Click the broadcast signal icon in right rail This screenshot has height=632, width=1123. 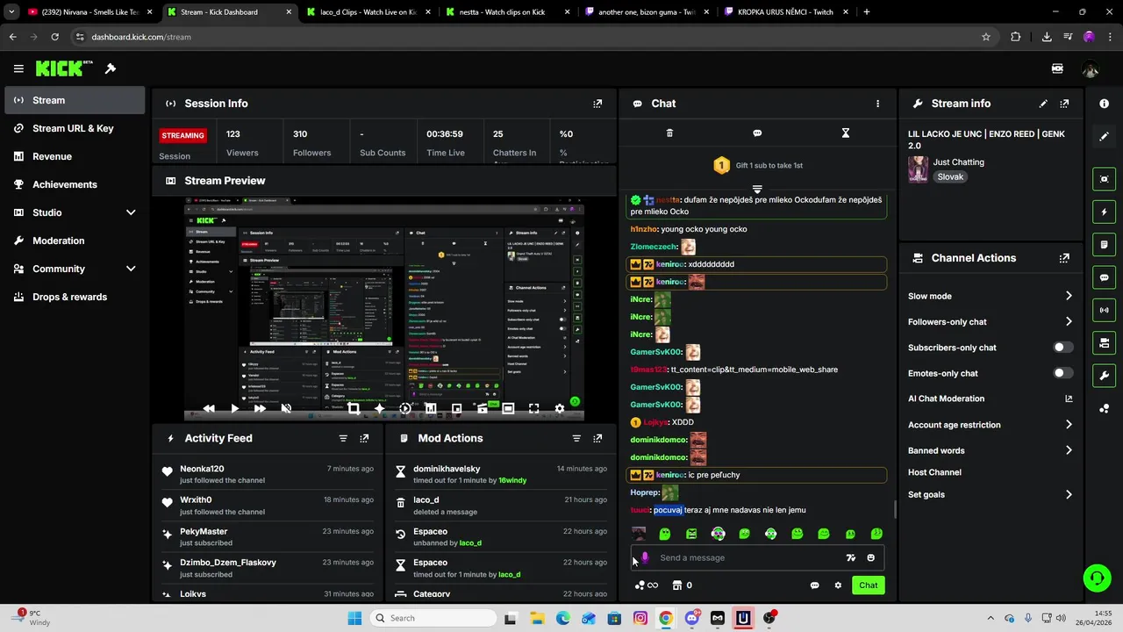[1104, 310]
